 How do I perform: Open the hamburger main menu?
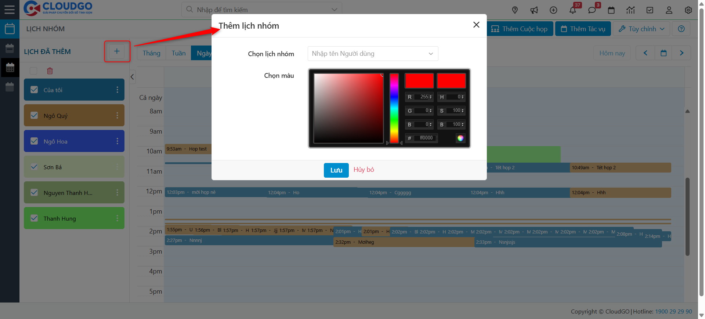tap(10, 10)
